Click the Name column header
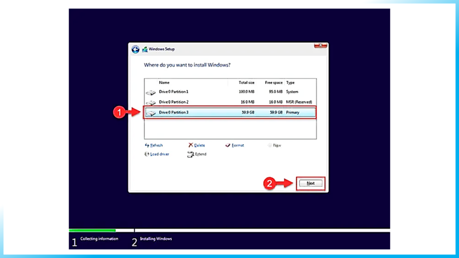The height and width of the screenshot is (258, 459). (164, 82)
